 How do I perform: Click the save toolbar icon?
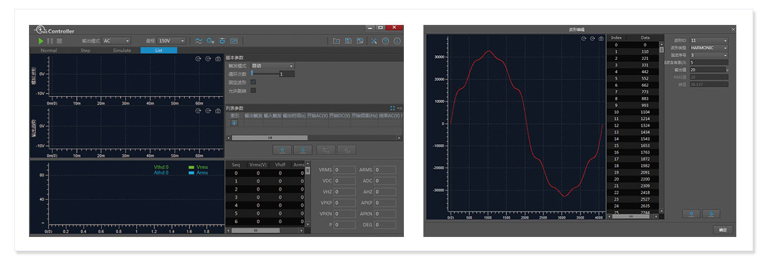pyautogui.click(x=348, y=41)
